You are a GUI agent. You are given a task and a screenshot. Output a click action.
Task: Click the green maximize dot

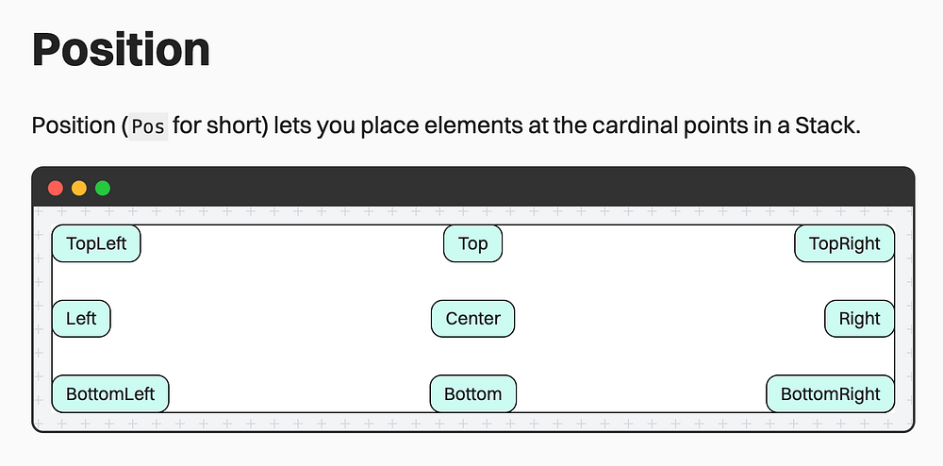point(103,188)
